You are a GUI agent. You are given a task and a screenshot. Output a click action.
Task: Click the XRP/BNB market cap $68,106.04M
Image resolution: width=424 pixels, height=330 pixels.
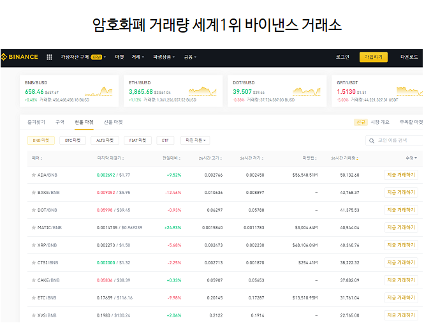coord(305,245)
